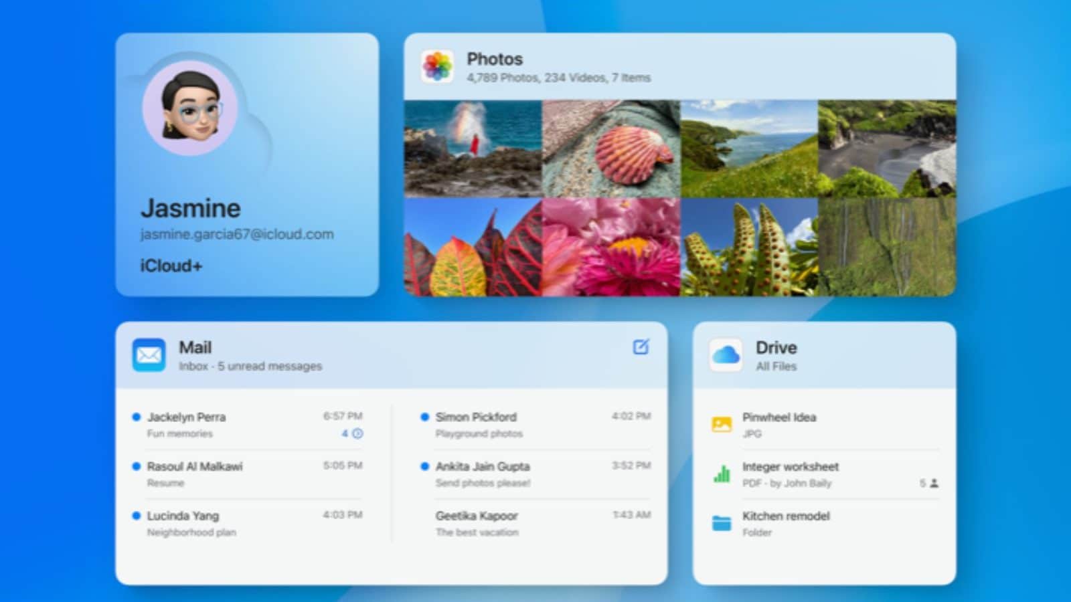The height and width of the screenshot is (602, 1071).
Task: Click the 'PDF · by John Baily' label
Action: tap(787, 483)
